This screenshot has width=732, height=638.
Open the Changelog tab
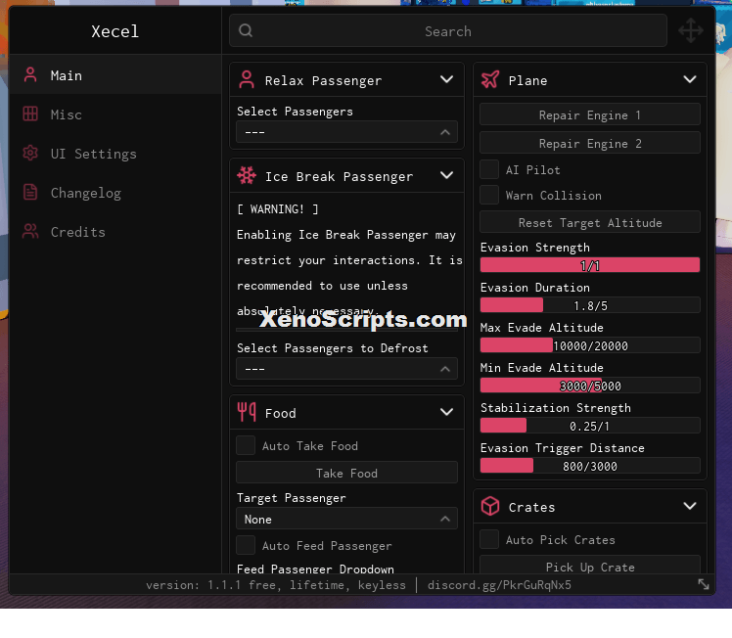[x=114, y=193]
